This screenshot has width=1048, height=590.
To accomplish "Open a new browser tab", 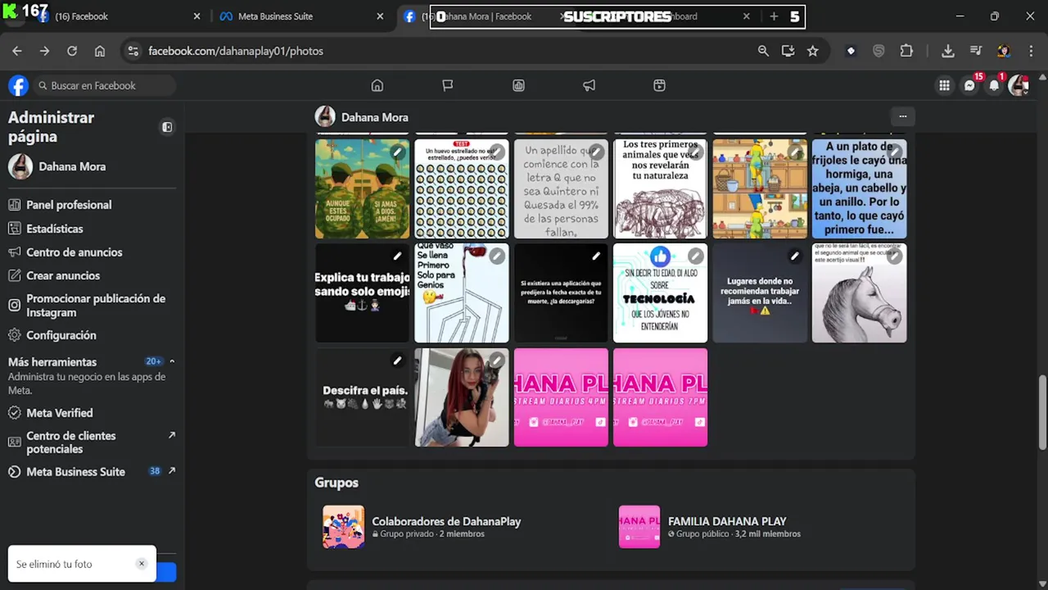I will pyautogui.click(x=774, y=16).
